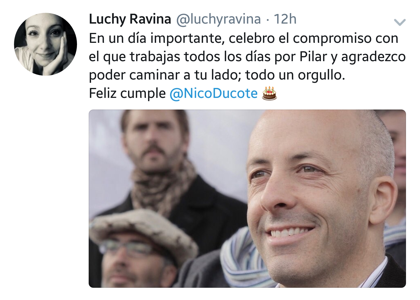Viewport: 420px width, 300px height.
Task: Click the birthday cake emoji
Action: pos(269,93)
